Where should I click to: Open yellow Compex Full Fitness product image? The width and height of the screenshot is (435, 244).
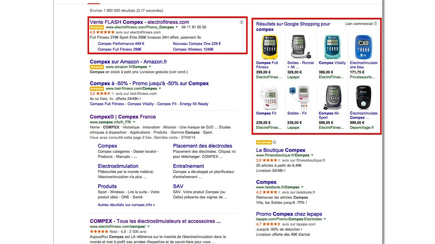(269, 47)
